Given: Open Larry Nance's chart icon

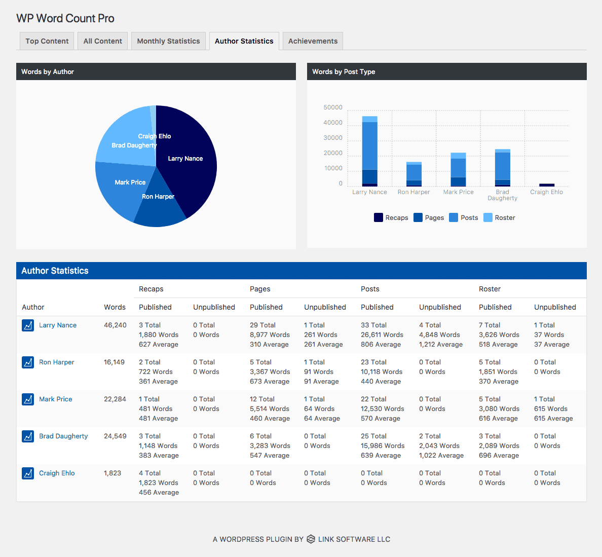Looking at the screenshot, I should point(28,325).
